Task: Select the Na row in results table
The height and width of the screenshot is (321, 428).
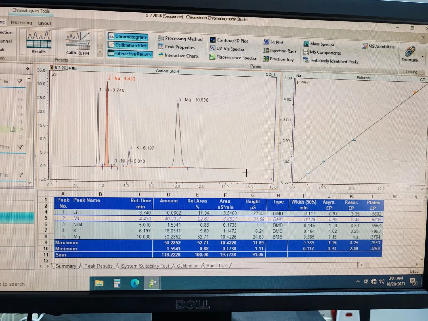Action: (x=76, y=219)
